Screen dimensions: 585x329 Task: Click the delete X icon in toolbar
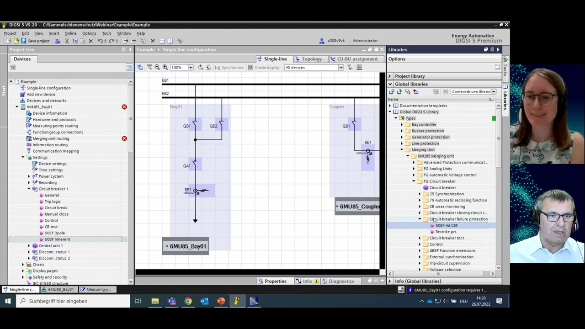90,41
